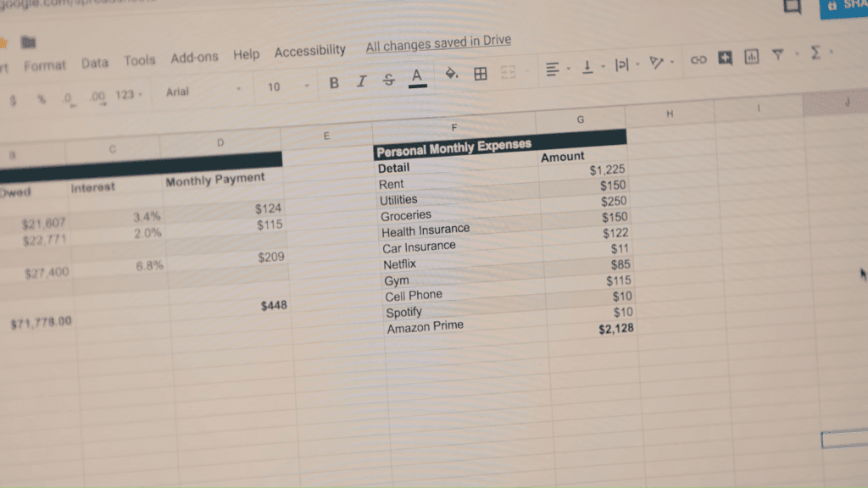Toggle bold formatting in the toolbar

(x=334, y=82)
